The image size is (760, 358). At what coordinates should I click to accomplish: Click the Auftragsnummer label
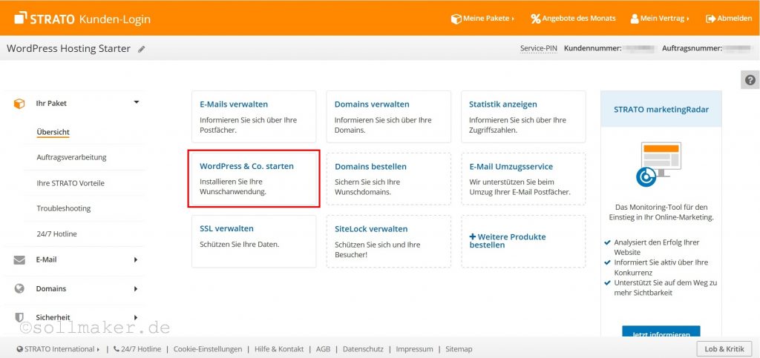pos(692,48)
